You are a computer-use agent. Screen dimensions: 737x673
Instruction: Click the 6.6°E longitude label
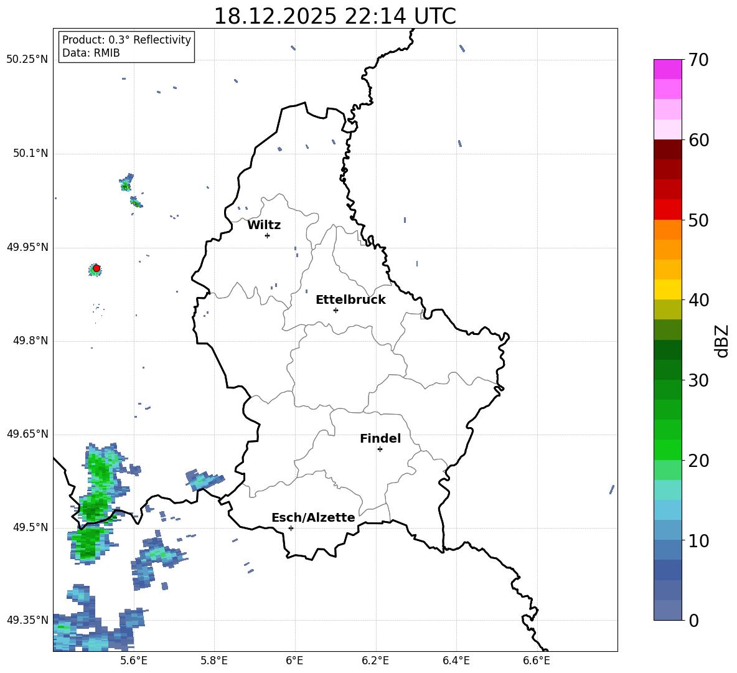click(537, 661)
